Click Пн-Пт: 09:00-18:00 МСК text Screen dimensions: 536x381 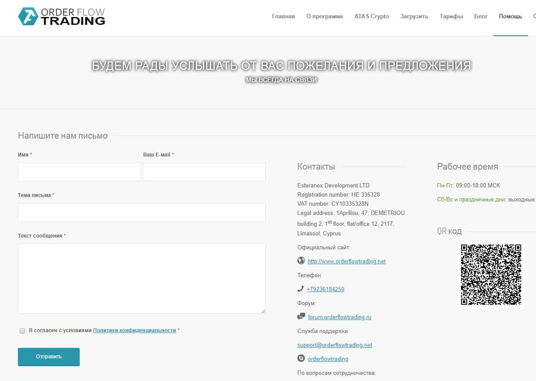pyautogui.click(x=468, y=185)
